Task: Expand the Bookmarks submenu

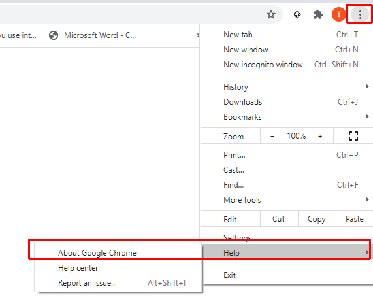Action: coord(287,117)
